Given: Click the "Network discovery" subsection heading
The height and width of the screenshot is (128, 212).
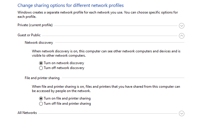Looking at the screenshot, I should 39,43.
